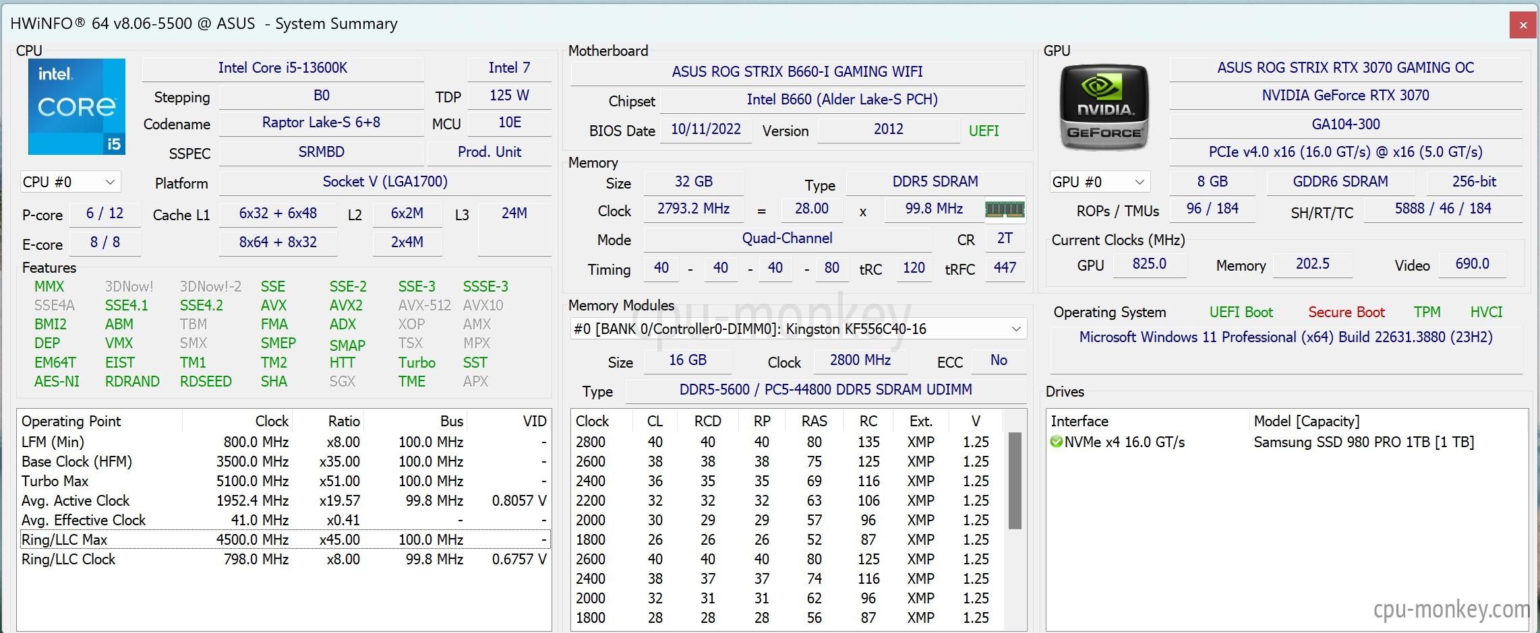The image size is (1540, 633).
Task: Click the BIOS version 2012 field
Action: (889, 129)
